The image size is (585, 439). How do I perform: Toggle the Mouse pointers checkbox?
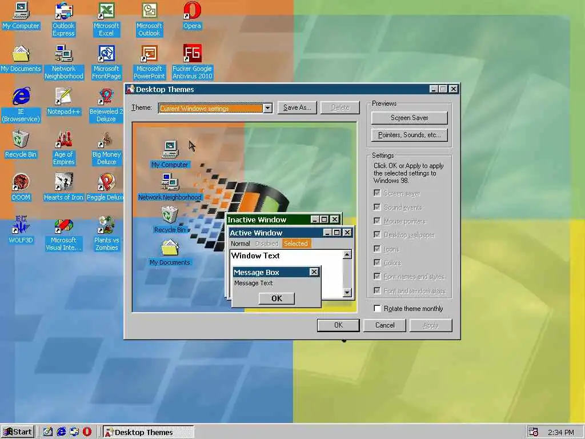click(x=377, y=221)
